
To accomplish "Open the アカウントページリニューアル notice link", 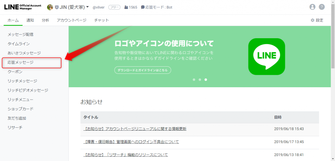I will click(x=135, y=129).
